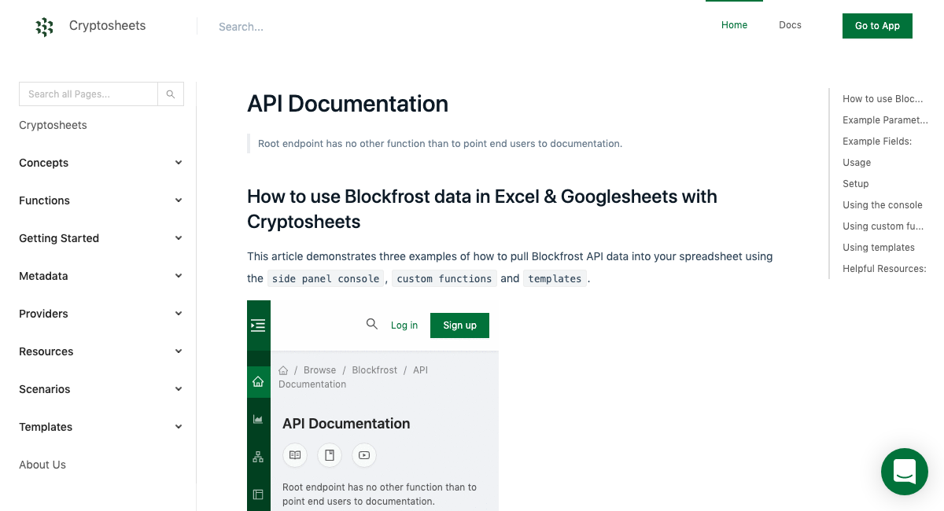The width and height of the screenshot is (944, 511).
Task: Open the chat bubble in the bottom corner
Action: point(905,472)
